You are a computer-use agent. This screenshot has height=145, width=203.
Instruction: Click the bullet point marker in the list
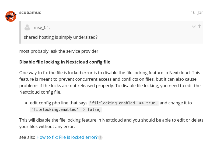pos(26,103)
